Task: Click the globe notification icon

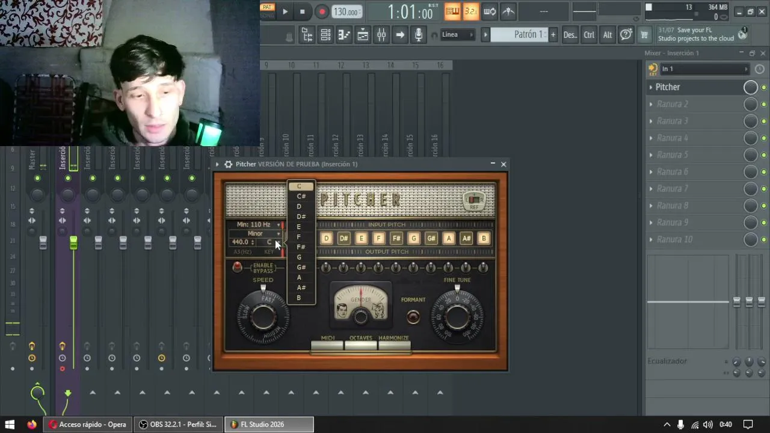Action: coord(742,34)
